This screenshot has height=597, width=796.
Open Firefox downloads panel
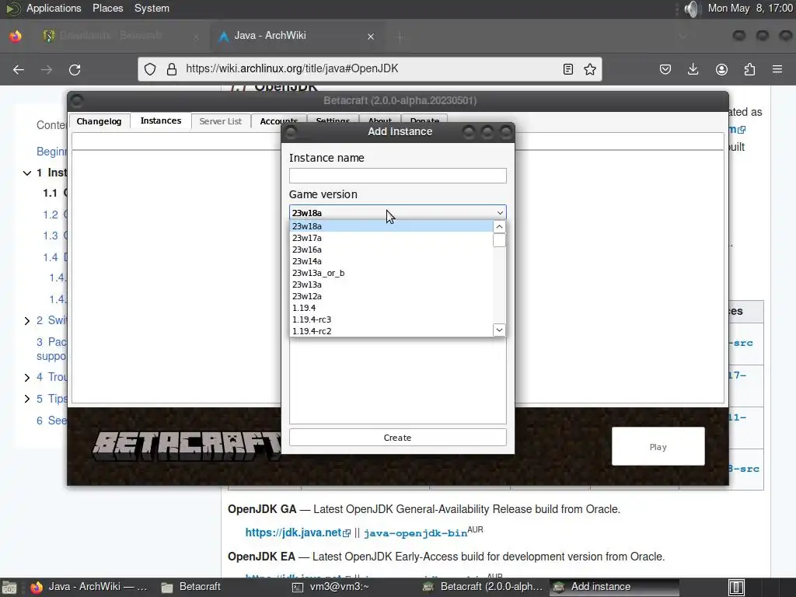pos(693,69)
